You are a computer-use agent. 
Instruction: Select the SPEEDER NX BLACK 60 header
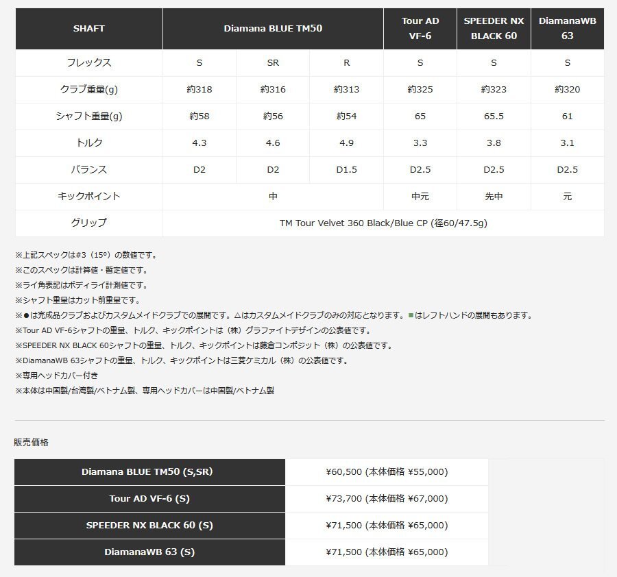pos(494,29)
